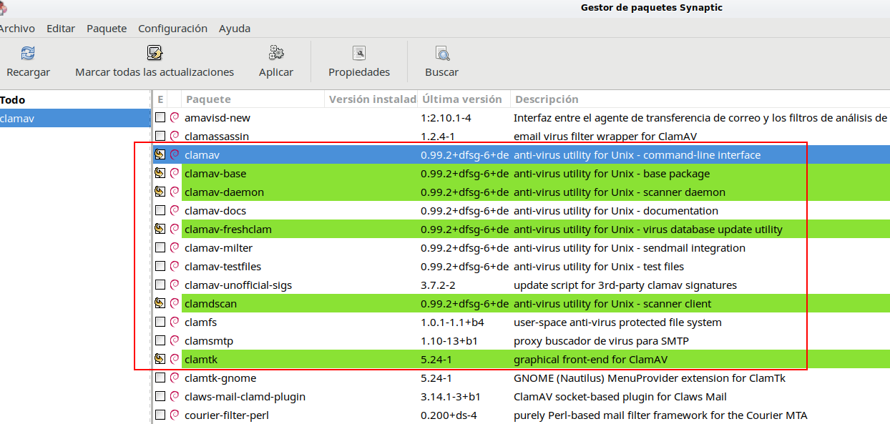Click the Debian swirl icon for clamav-milter

175,247
